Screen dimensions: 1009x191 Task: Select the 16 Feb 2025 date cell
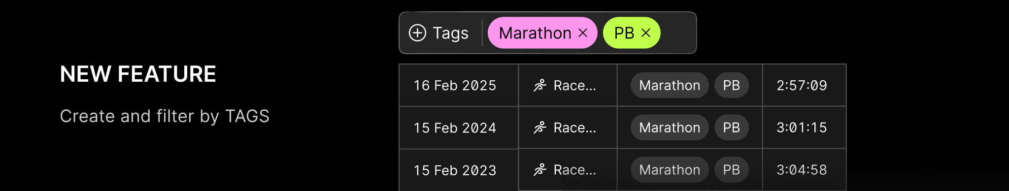click(x=459, y=86)
